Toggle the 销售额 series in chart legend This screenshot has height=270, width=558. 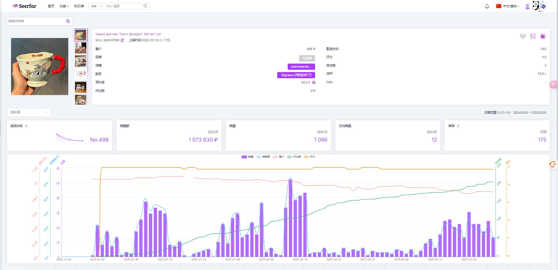point(263,157)
